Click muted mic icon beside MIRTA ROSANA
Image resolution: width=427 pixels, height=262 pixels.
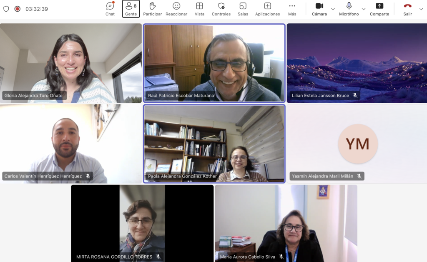coord(158,257)
